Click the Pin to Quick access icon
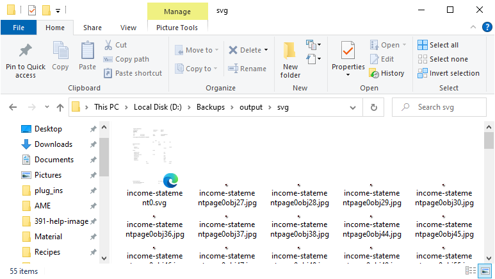The width and height of the screenshot is (495, 279). coord(26,51)
